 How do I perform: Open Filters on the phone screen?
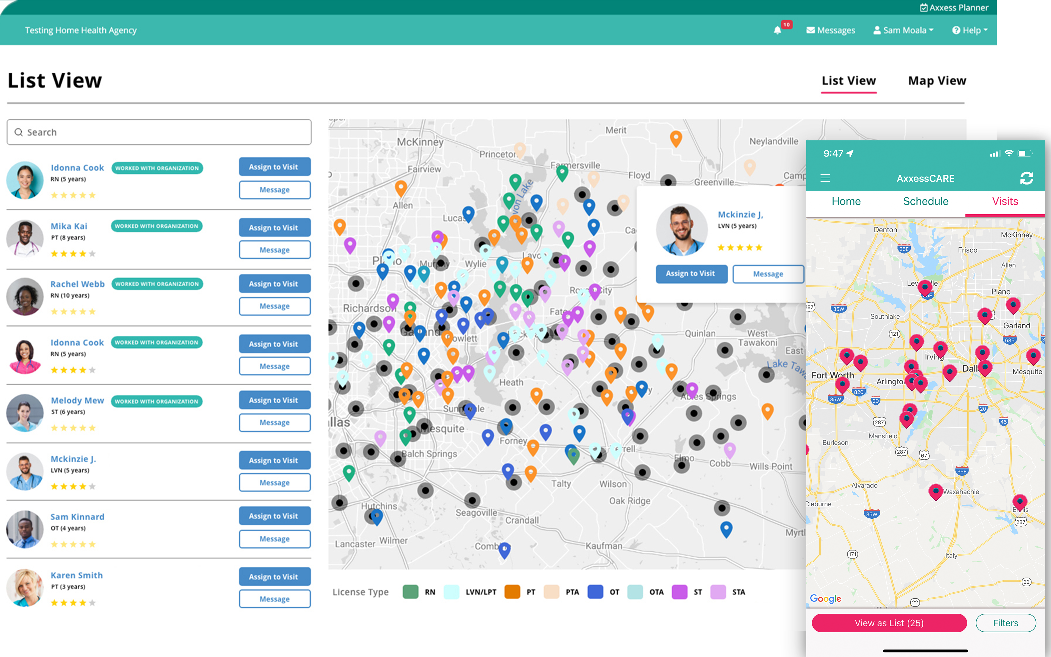pyautogui.click(x=1006, y=623)
